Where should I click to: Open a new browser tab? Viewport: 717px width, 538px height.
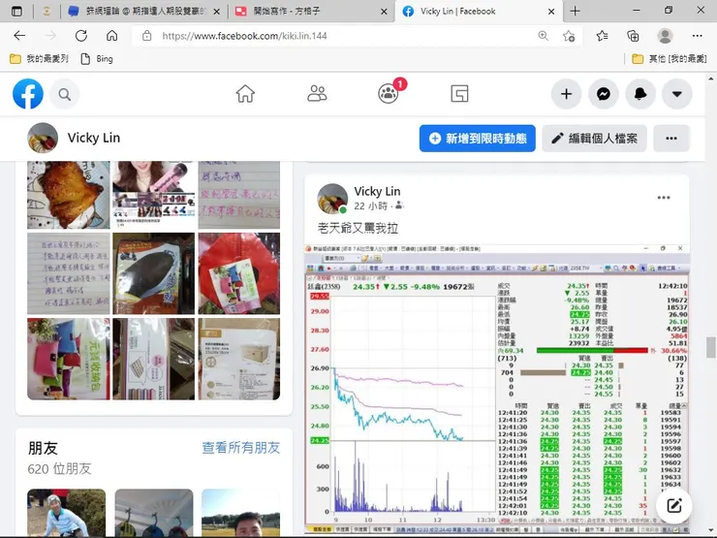coord(576,12)
